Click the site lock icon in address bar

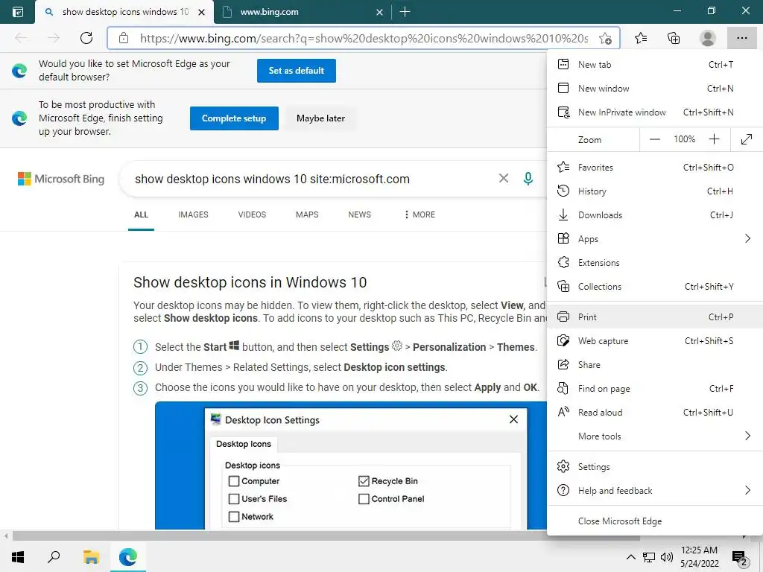point(124,38)
